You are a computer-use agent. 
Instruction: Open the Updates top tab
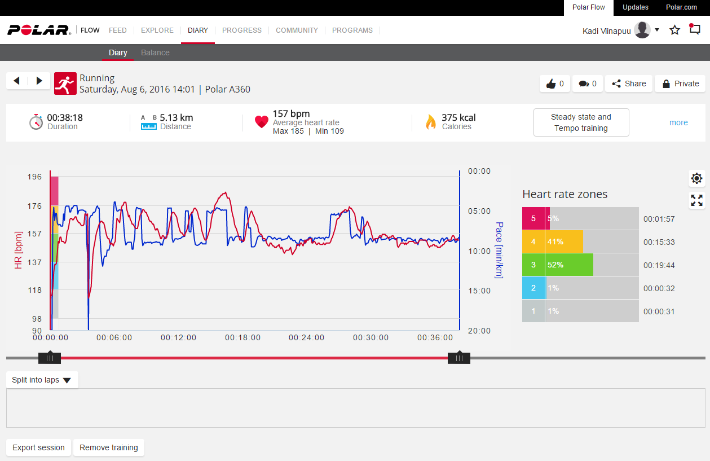pyautogui.click(x=636, y=7)
